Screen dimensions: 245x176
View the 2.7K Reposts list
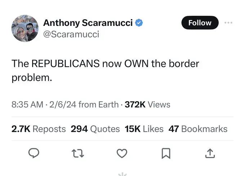click(x=39, y=129)
